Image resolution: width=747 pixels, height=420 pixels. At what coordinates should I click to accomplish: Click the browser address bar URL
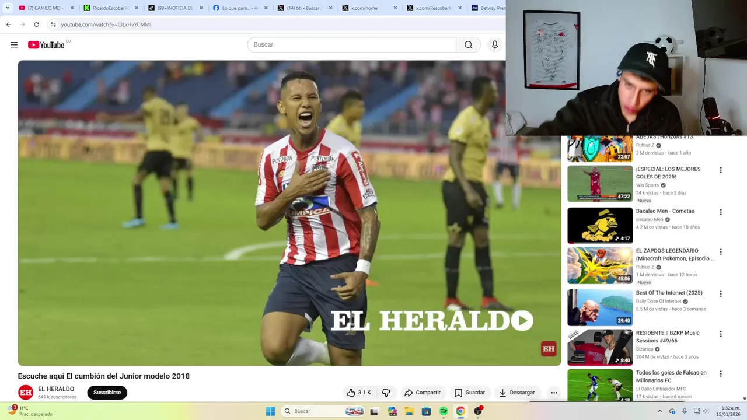[106, 24]
